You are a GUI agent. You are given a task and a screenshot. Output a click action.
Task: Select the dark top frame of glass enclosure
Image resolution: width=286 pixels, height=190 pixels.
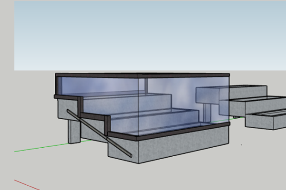[x=143, y=75]
